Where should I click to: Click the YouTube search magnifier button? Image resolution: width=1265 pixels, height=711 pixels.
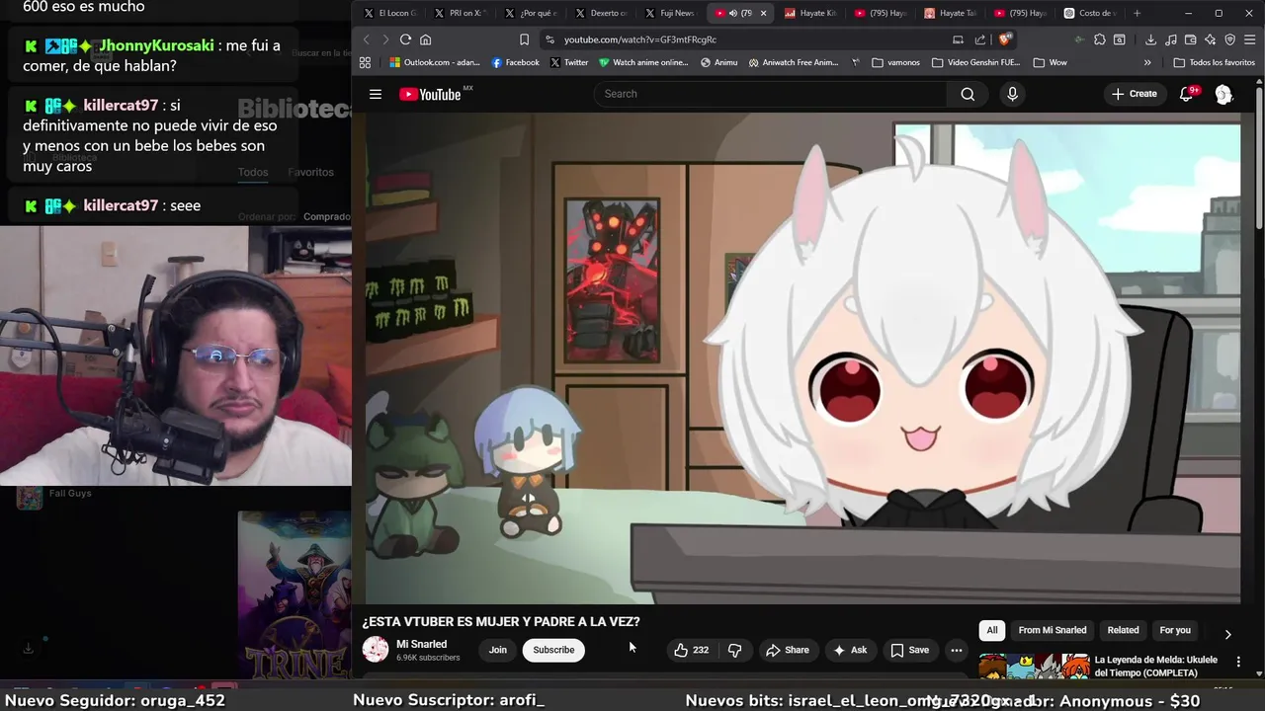coord(968,94)
